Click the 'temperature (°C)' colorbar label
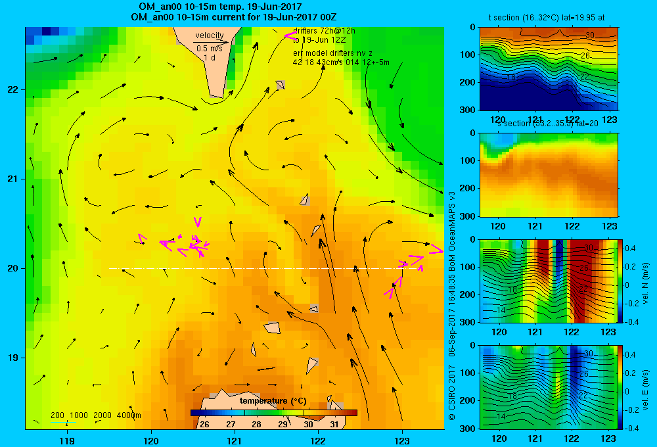The height and width of the screenshot is (447, 657). (273, 401)
